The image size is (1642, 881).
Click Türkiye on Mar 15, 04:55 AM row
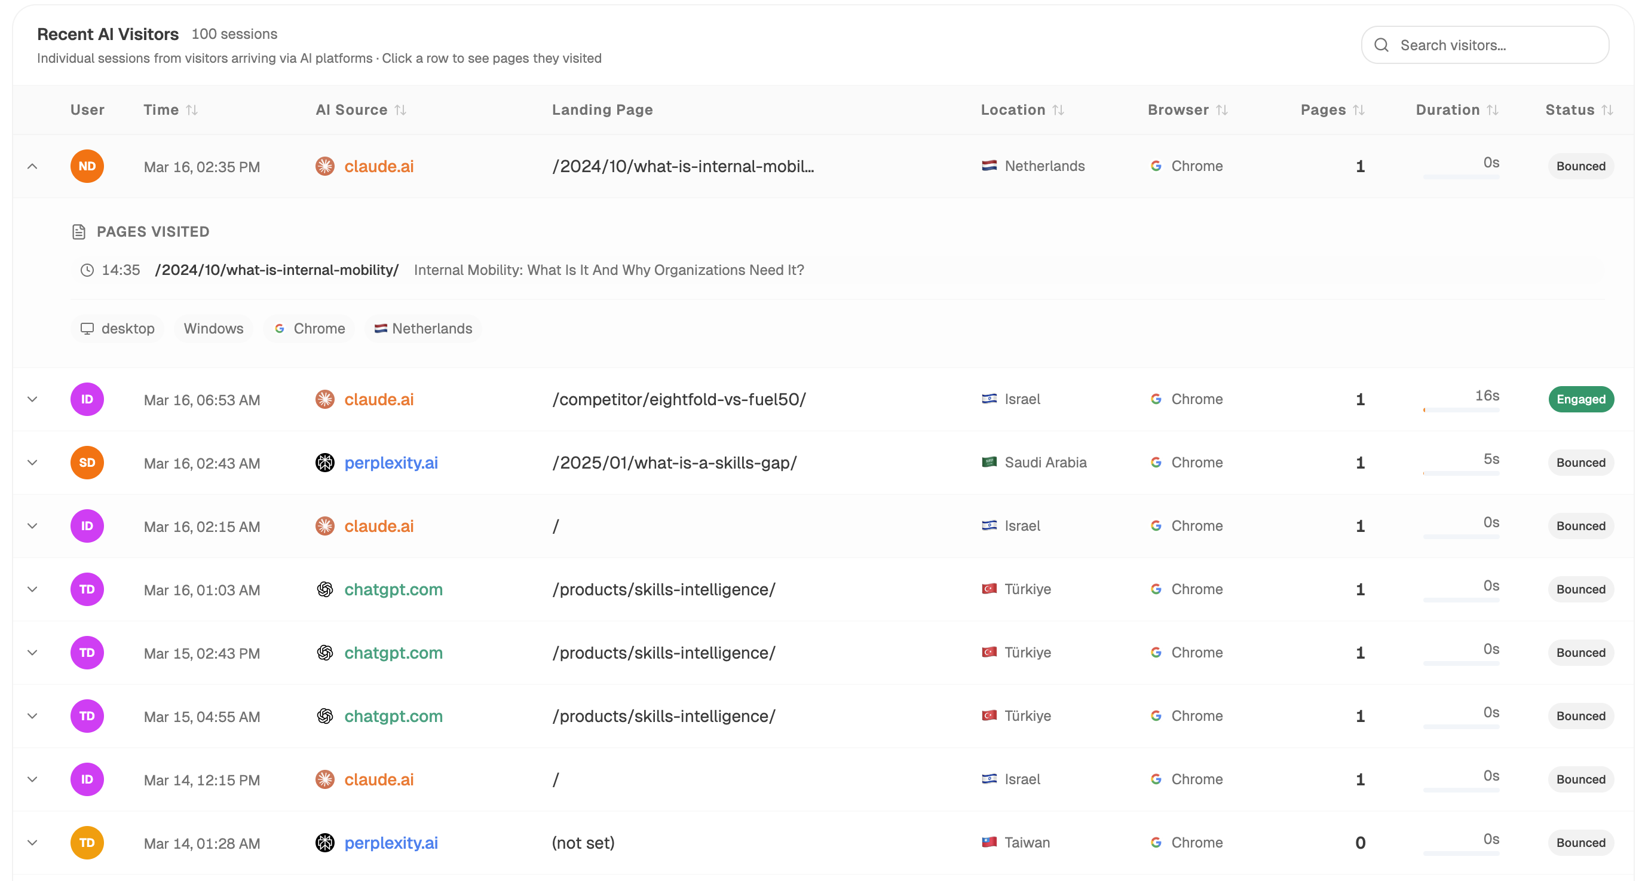[x=1028, y=716]
